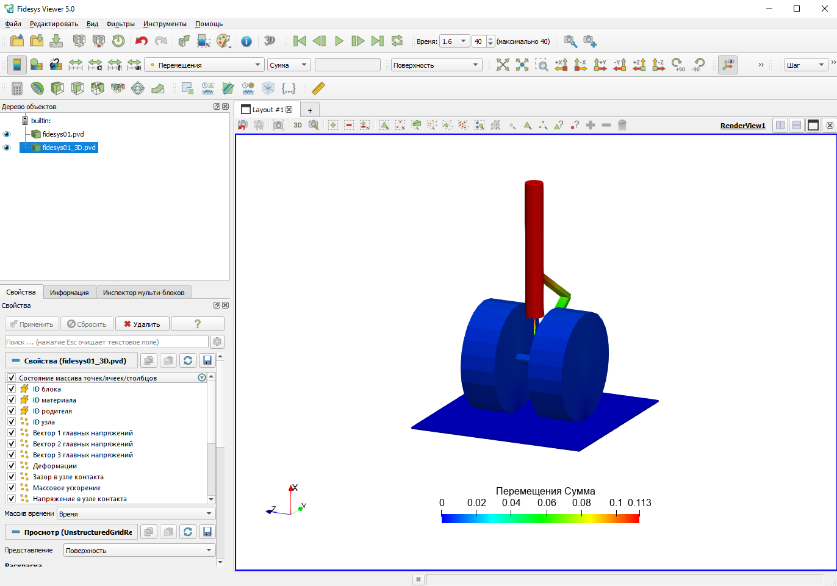Image resolution: width=837 pixels, height=586 pixels.
Task: Open the Фильтры menu
Action: (x=120, y=24)
